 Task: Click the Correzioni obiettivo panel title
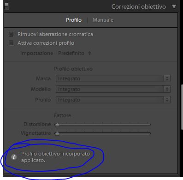point(139,7)
